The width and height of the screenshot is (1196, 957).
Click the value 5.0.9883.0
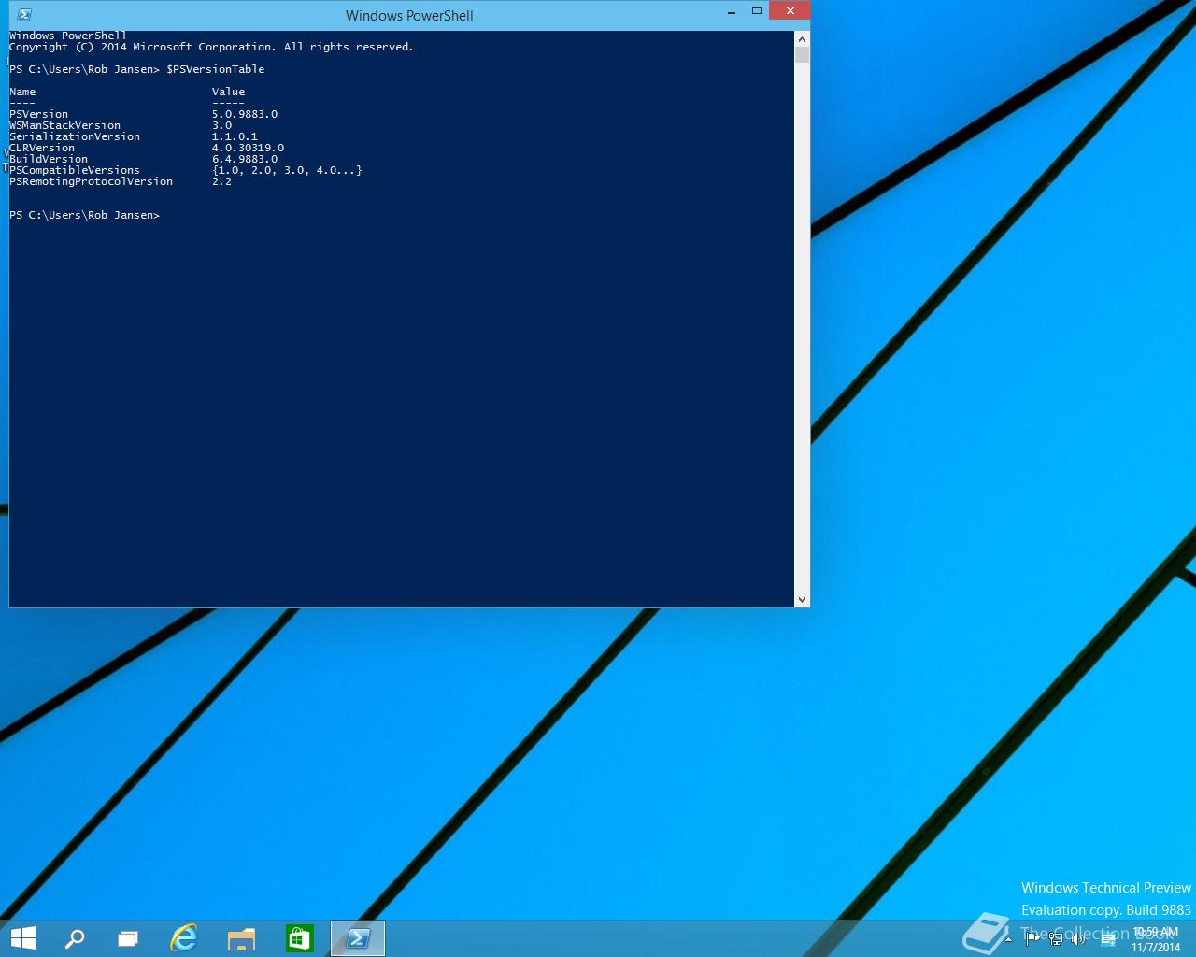click(245, 114)
